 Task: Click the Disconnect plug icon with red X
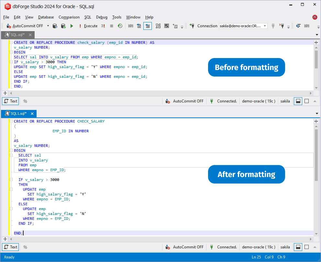[x=282, y=26]
